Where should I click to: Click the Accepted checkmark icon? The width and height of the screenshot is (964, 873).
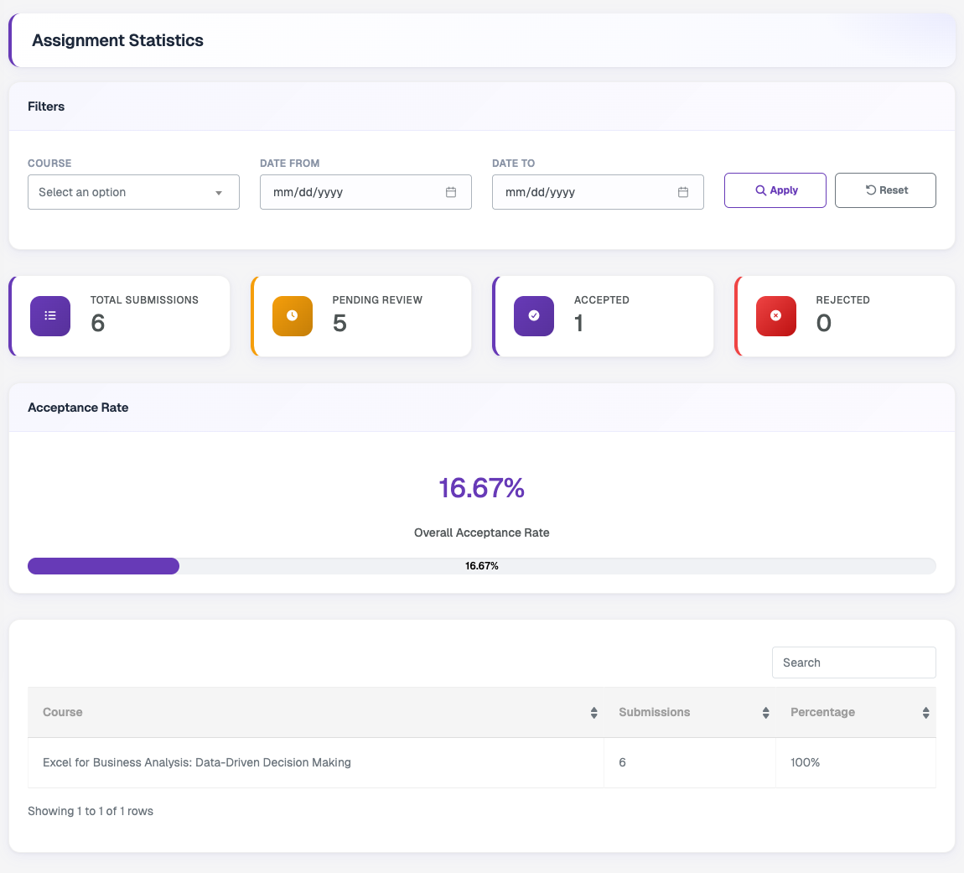[x=534, y=315]
